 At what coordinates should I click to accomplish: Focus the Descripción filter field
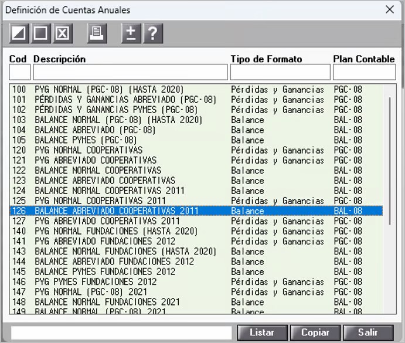pyautogui.click(x=131, y=72)
